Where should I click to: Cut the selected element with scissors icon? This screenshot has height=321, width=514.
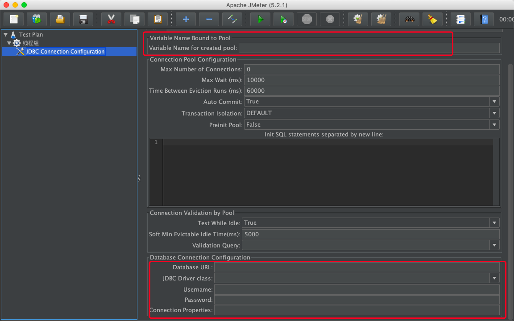pyautogui.click(x=112, y=19)
